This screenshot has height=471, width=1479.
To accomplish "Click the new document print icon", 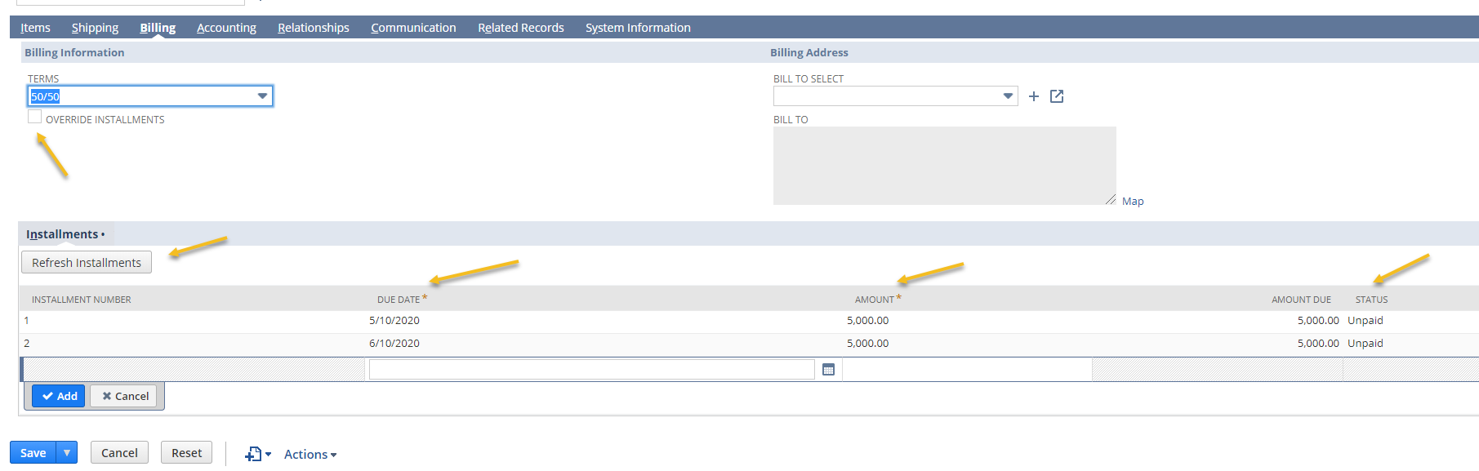I will pyautogui.click(x=255, y=454).
